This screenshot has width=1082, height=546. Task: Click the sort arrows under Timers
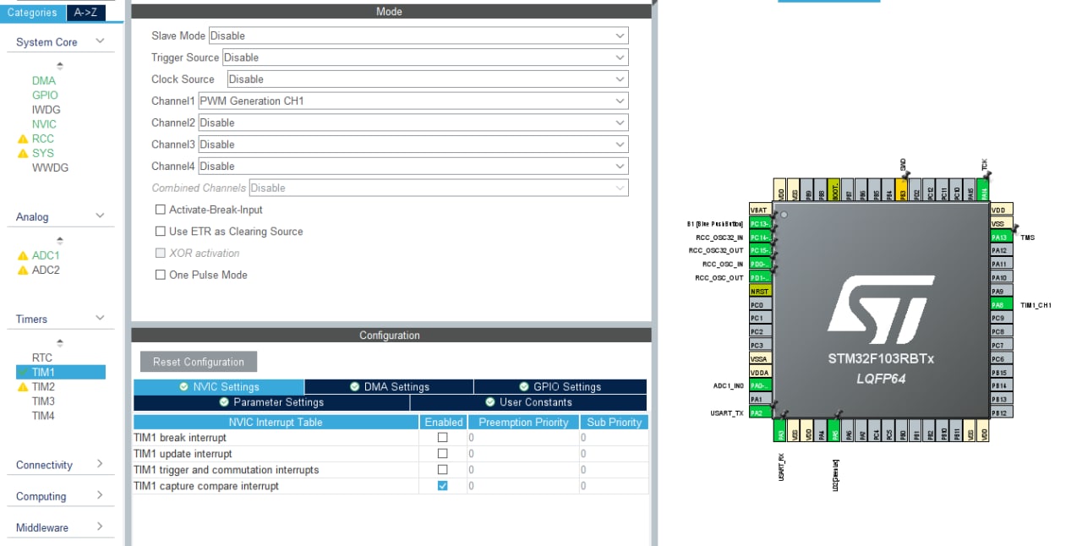pos(59,342)
